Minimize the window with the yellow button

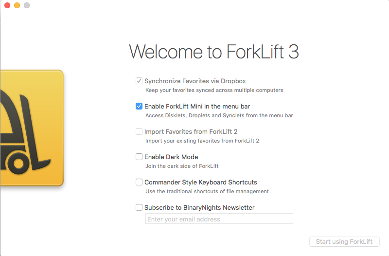coord(17,5)
